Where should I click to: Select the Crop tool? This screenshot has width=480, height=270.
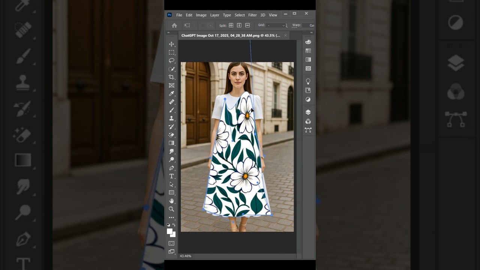click(x=171, y=77)
